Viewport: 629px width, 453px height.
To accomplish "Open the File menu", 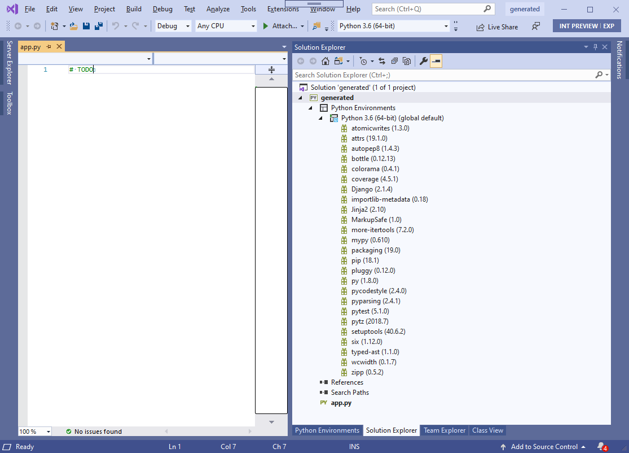I will pos(30,9).
